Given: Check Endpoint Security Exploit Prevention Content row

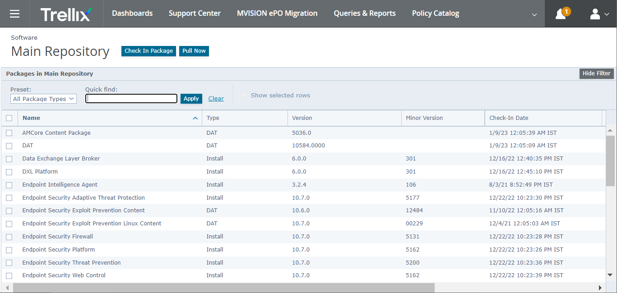Looking at the screenshot, I should click(x=9, y=211).
